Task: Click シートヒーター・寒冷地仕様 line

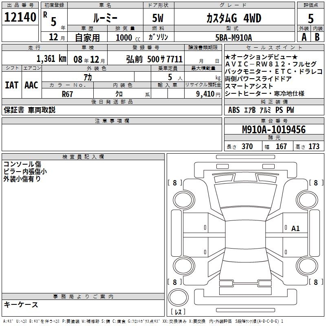Action: coord(264,94)
